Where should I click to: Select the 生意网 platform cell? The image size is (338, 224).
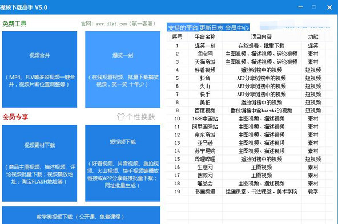205,167
